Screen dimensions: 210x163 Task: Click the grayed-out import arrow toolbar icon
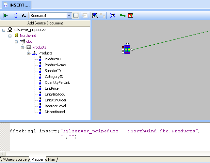[85, 16]
